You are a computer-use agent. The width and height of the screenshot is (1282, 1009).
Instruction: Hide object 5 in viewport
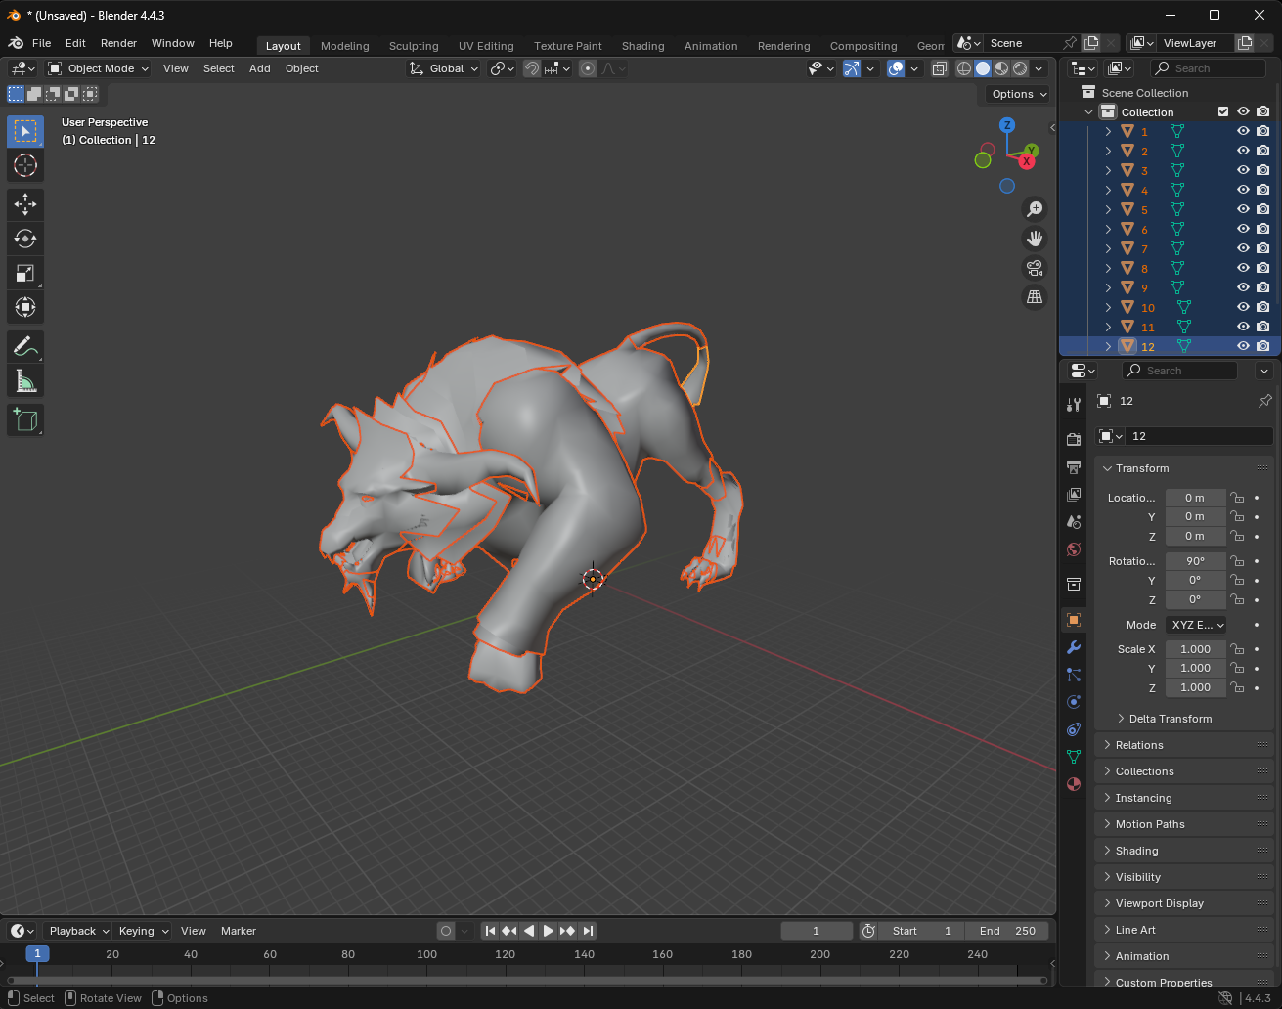1243,209
